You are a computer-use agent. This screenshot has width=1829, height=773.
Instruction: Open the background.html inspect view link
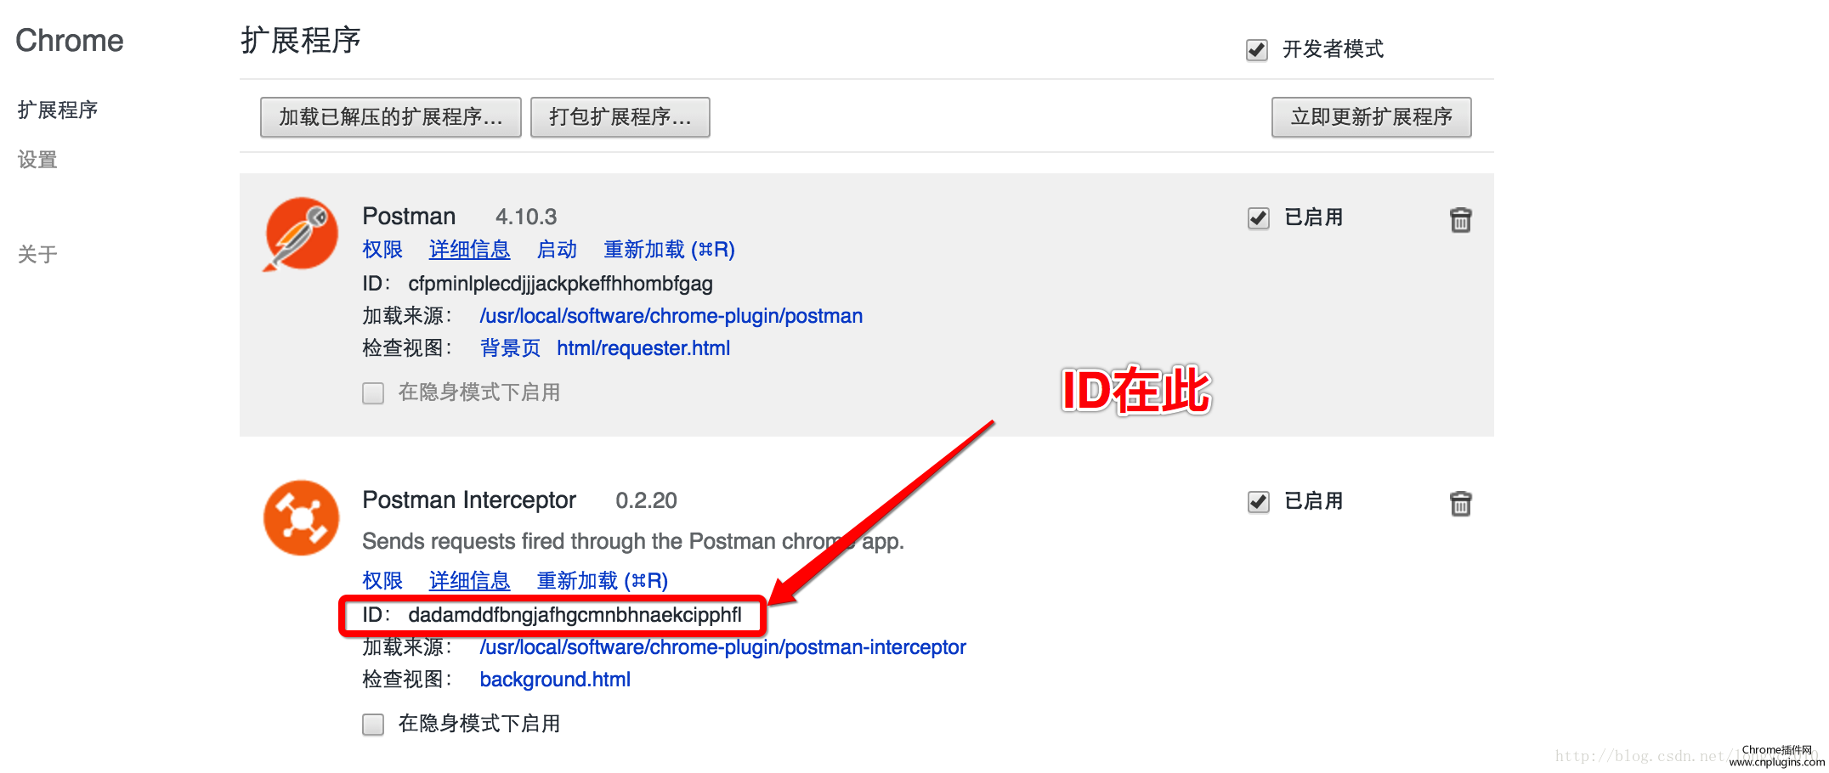pos(555,680)
